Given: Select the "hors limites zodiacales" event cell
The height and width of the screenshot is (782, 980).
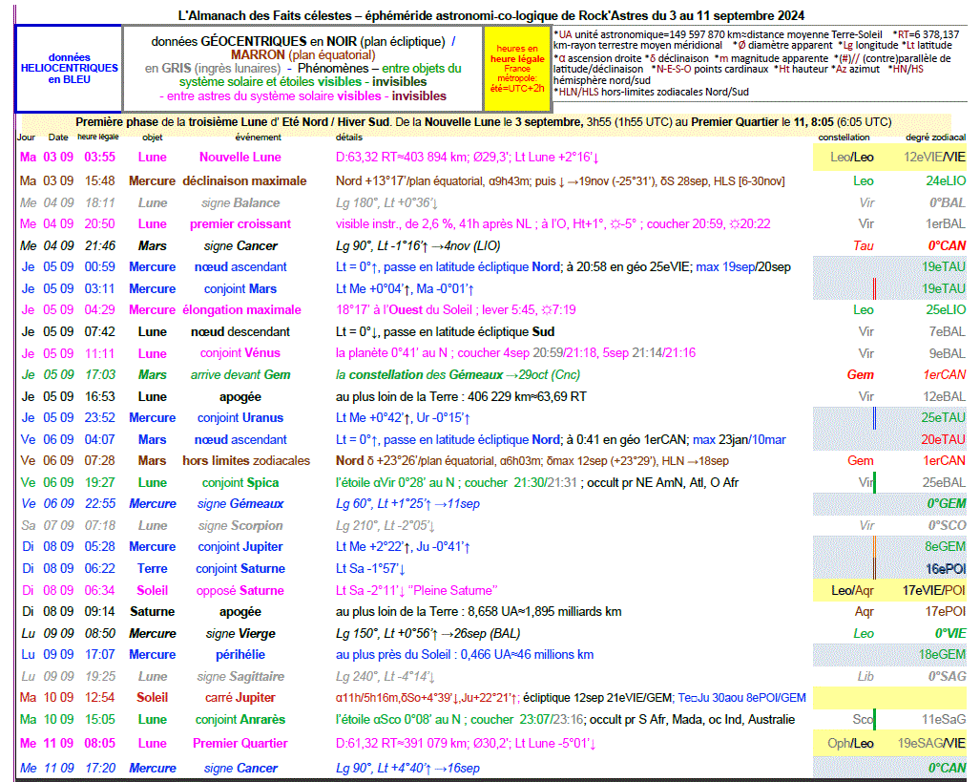Looking at the screenshot, I should (x=246, y=461).
